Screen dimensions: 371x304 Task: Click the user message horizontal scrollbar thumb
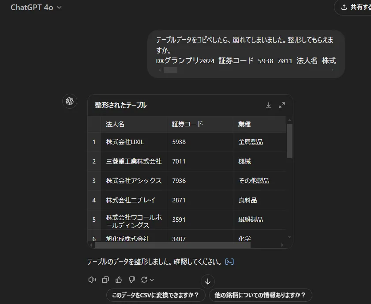(170, 70)
